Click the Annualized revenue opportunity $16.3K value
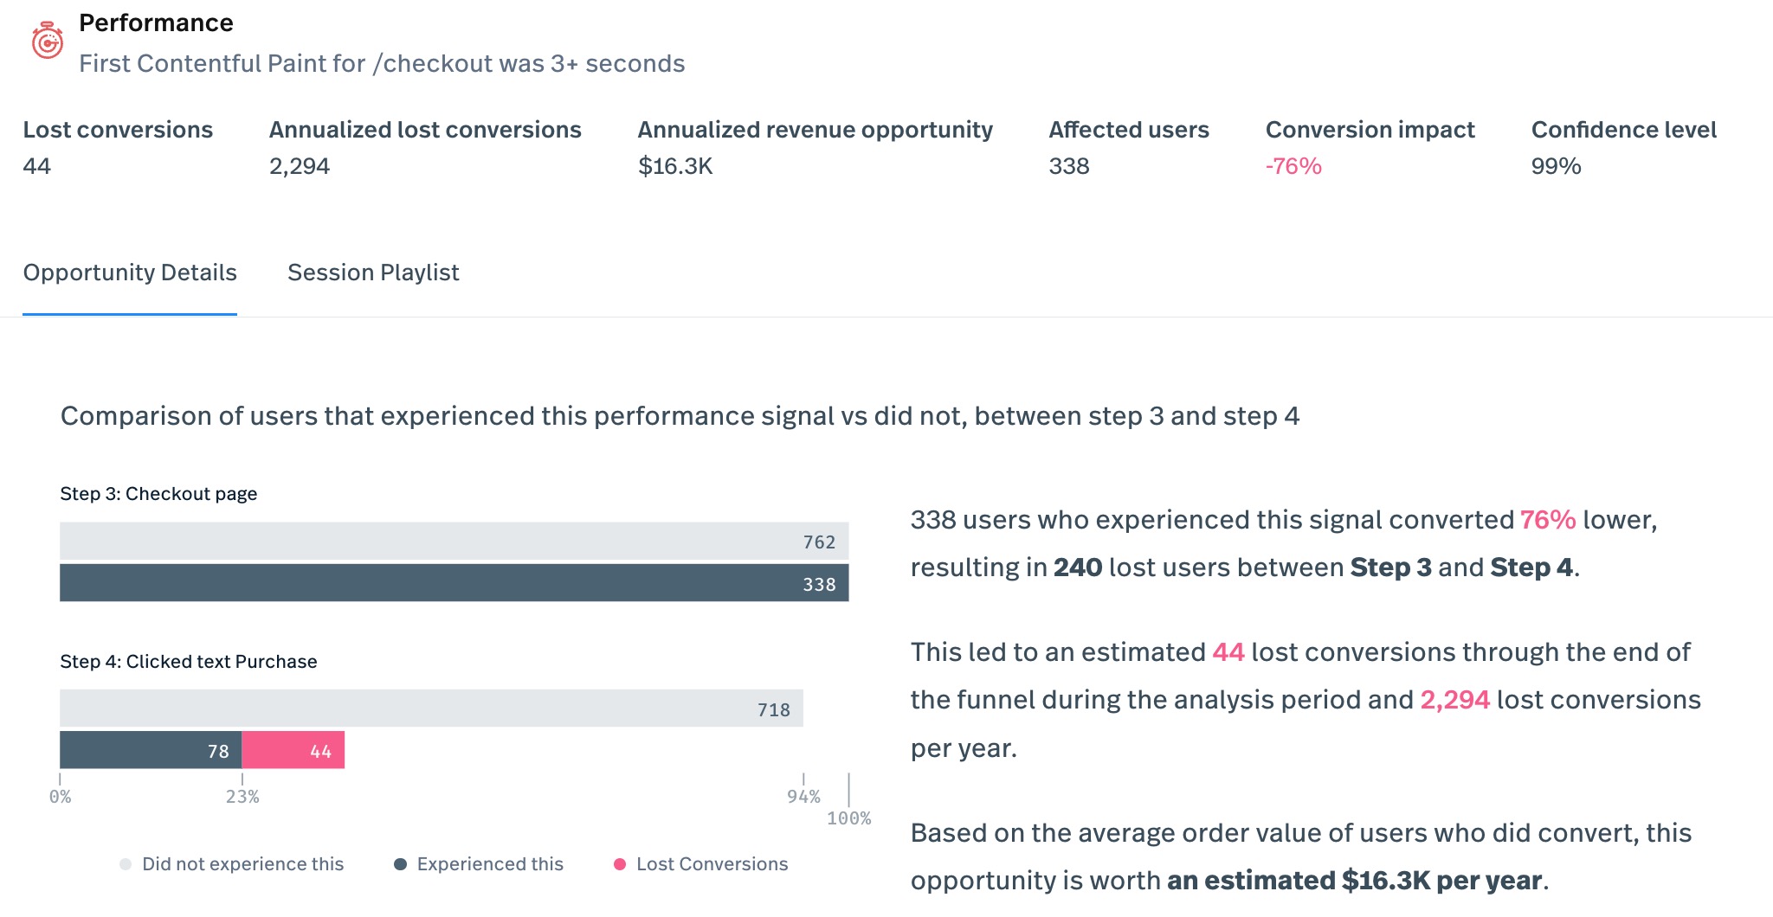The height and width of the screenshot is (917, 1773). pos(675,166)
